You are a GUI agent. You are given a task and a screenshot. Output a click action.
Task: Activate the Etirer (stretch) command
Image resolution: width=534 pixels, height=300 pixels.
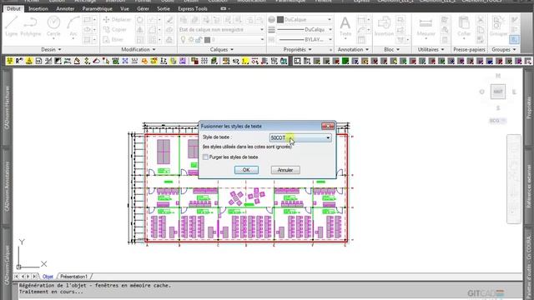[113, 39]
